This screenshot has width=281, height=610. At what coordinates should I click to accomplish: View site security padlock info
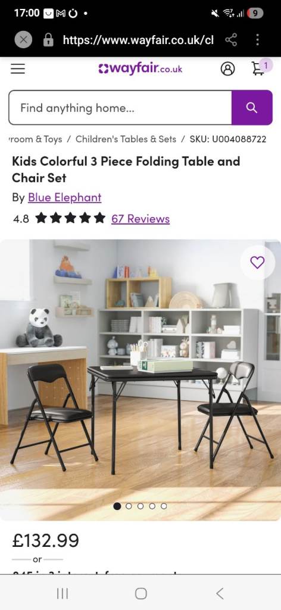(x=48, y=40)
